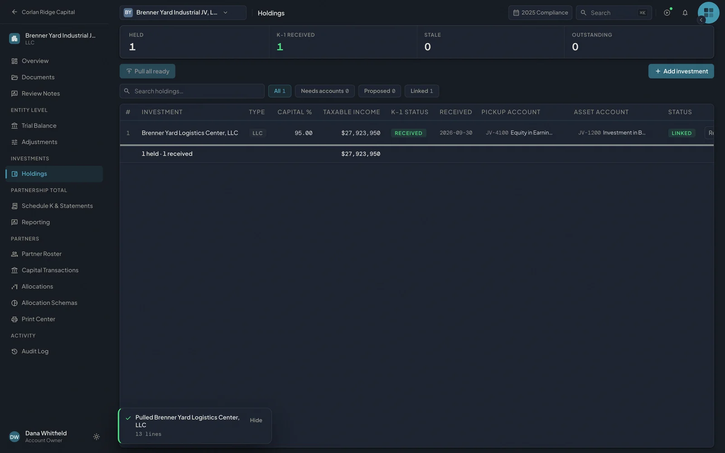Click the Taxable Income column header
The width and height of the screenshot is (725, 453).
pos(352,112)
